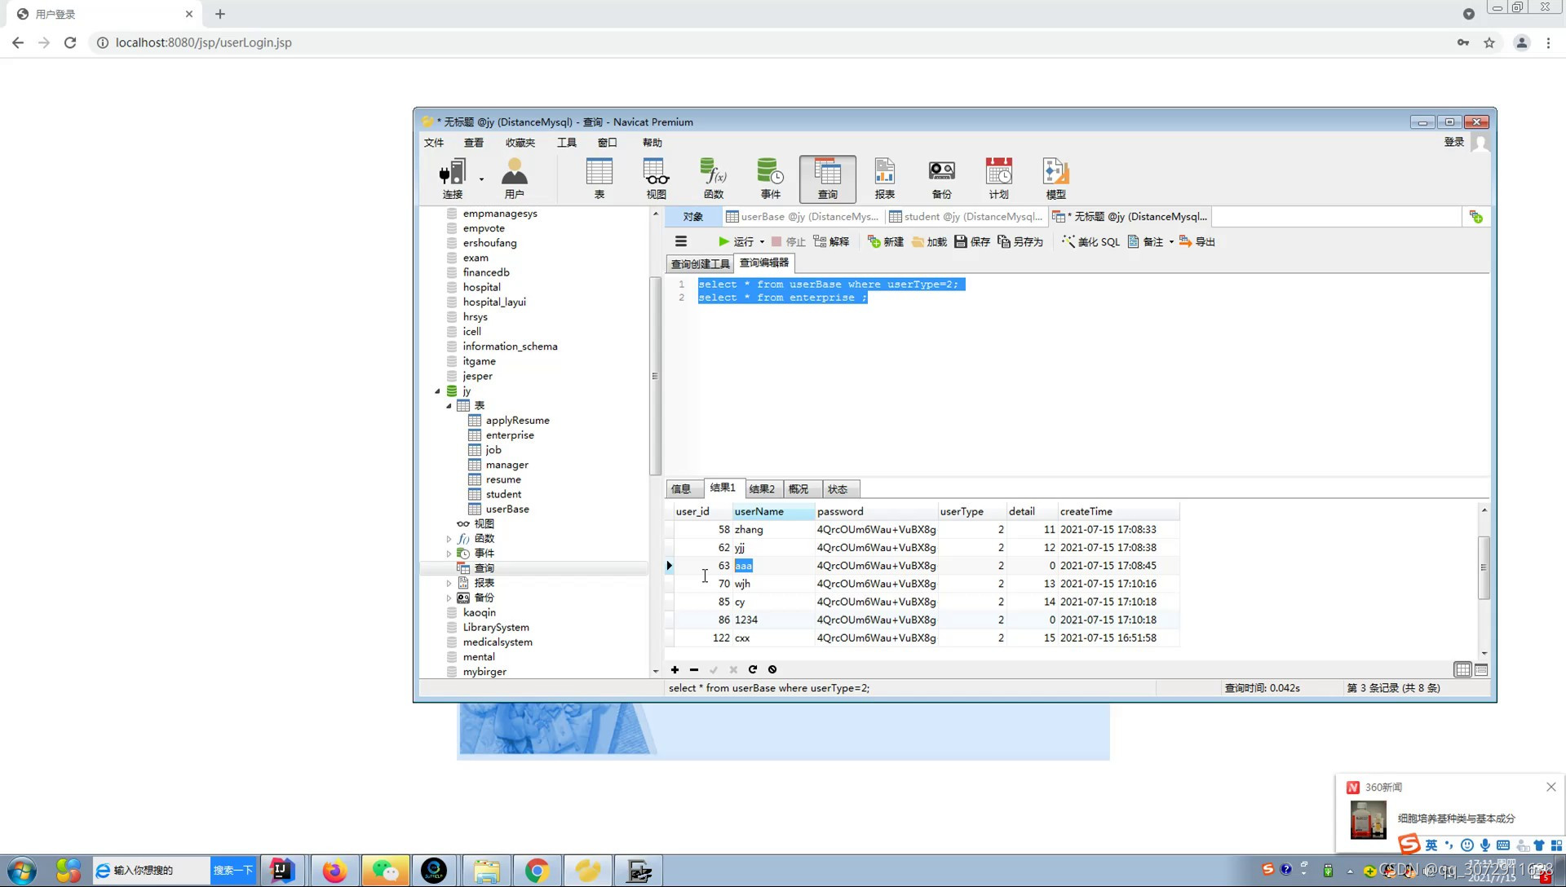Image resolution: width=1566 pixels, height=887 pixels.
Task: Open the 运行 dropdown arrow
Action: point(762,242)
